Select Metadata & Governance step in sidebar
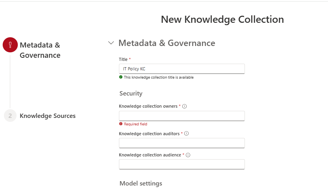This screenshot has height=191, width=328. pos(40,50)
